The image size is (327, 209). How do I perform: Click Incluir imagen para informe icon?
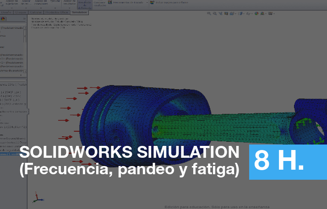tap(152, 2)
